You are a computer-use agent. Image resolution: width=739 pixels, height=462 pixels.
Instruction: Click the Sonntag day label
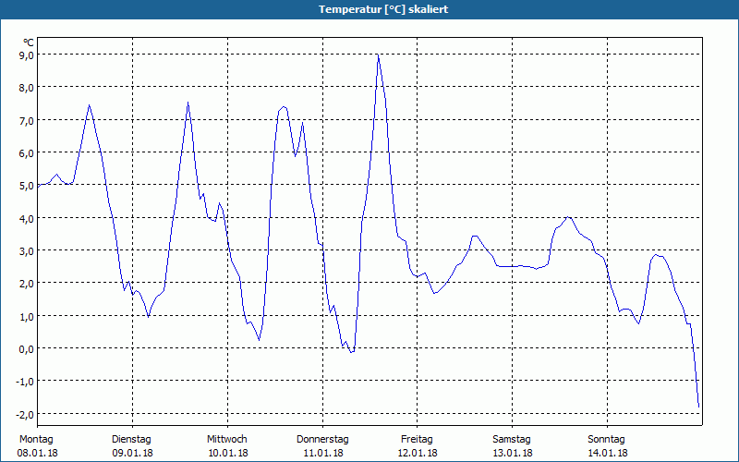tap(607, 440)
